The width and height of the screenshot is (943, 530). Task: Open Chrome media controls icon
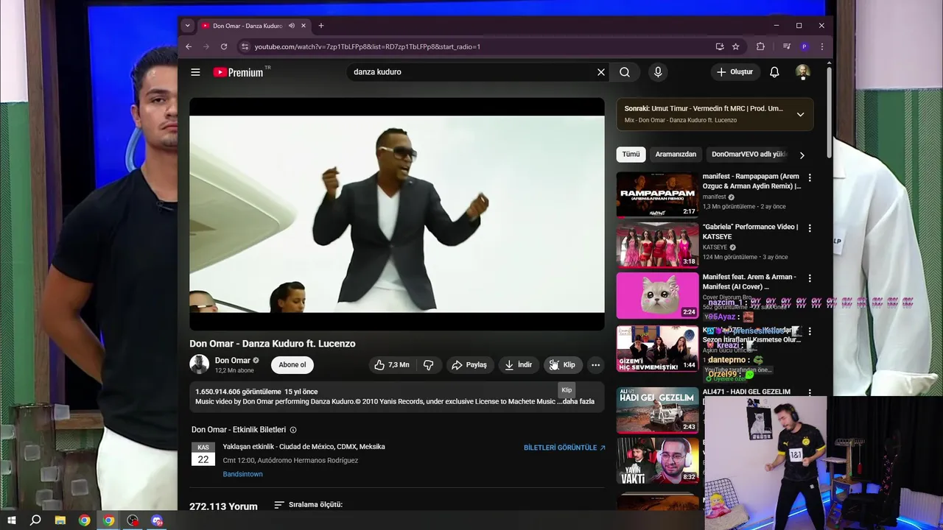coord(787,46)
